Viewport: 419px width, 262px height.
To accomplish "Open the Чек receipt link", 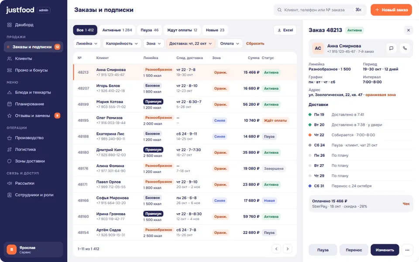I will pos(406,204).
